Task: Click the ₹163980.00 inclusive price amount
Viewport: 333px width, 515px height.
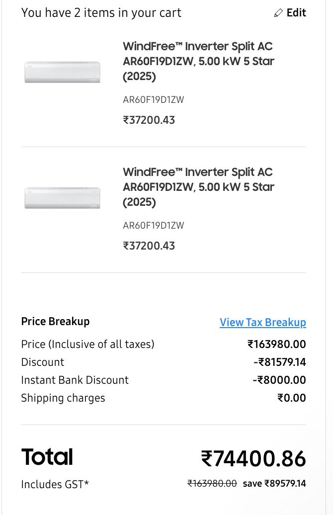Action: tap(276, 344)
